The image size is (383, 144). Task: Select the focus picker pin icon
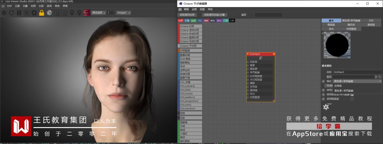coord(72,13)
